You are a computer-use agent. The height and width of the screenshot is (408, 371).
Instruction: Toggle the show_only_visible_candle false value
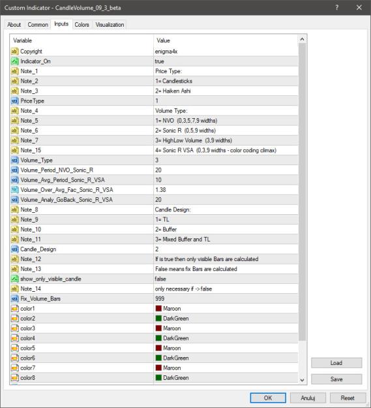(226, 279)
